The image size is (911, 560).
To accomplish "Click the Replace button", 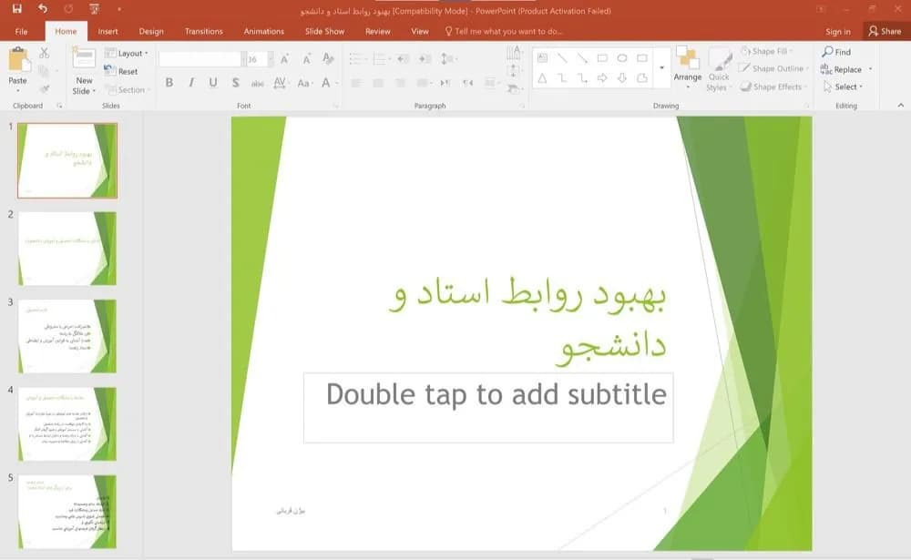I will 841,69.
